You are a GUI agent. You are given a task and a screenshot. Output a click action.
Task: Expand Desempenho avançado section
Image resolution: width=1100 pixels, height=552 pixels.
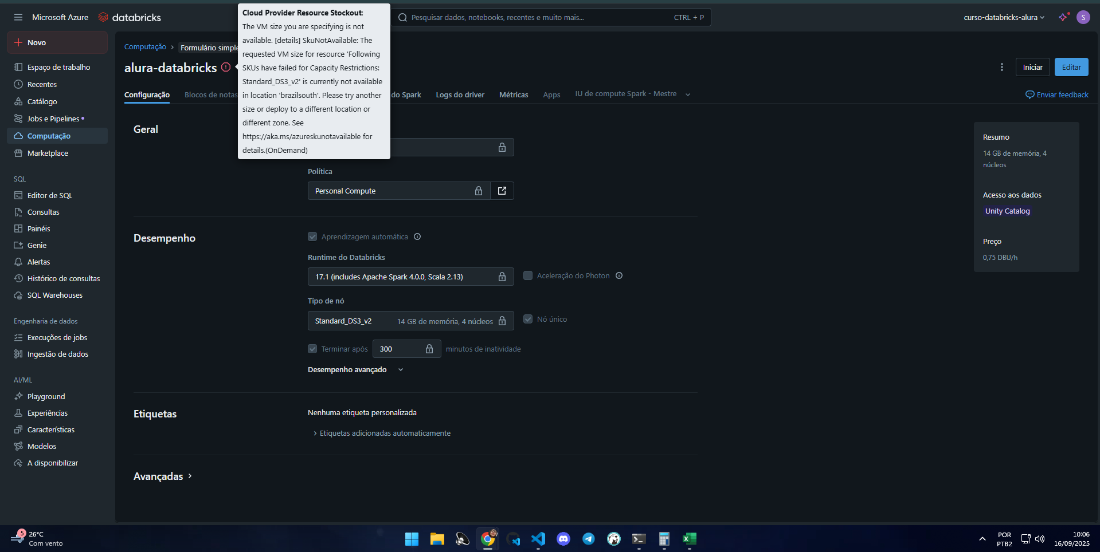click(355, 369)
